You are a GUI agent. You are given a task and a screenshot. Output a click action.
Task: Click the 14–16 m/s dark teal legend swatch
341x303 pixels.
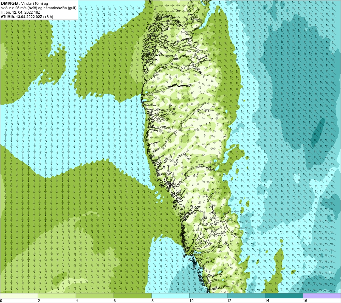[x=284, y=295]
